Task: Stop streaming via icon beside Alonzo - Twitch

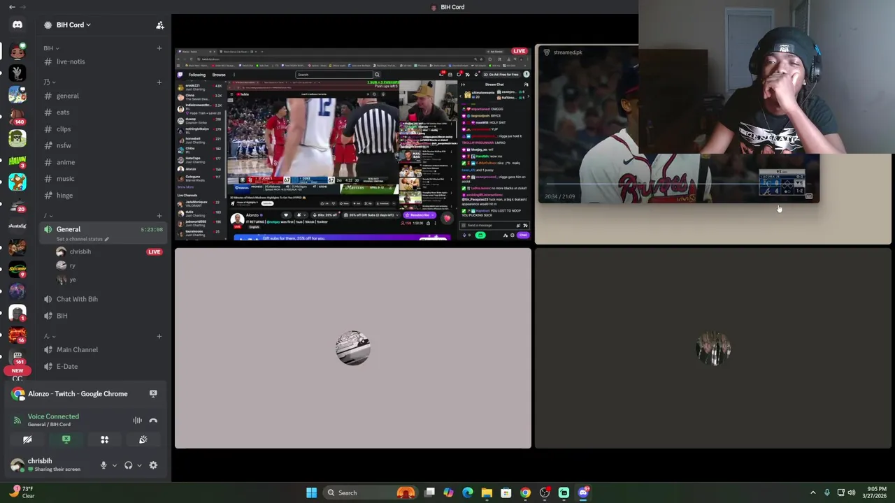Action: pyautogui.click(x=153, y=393)
